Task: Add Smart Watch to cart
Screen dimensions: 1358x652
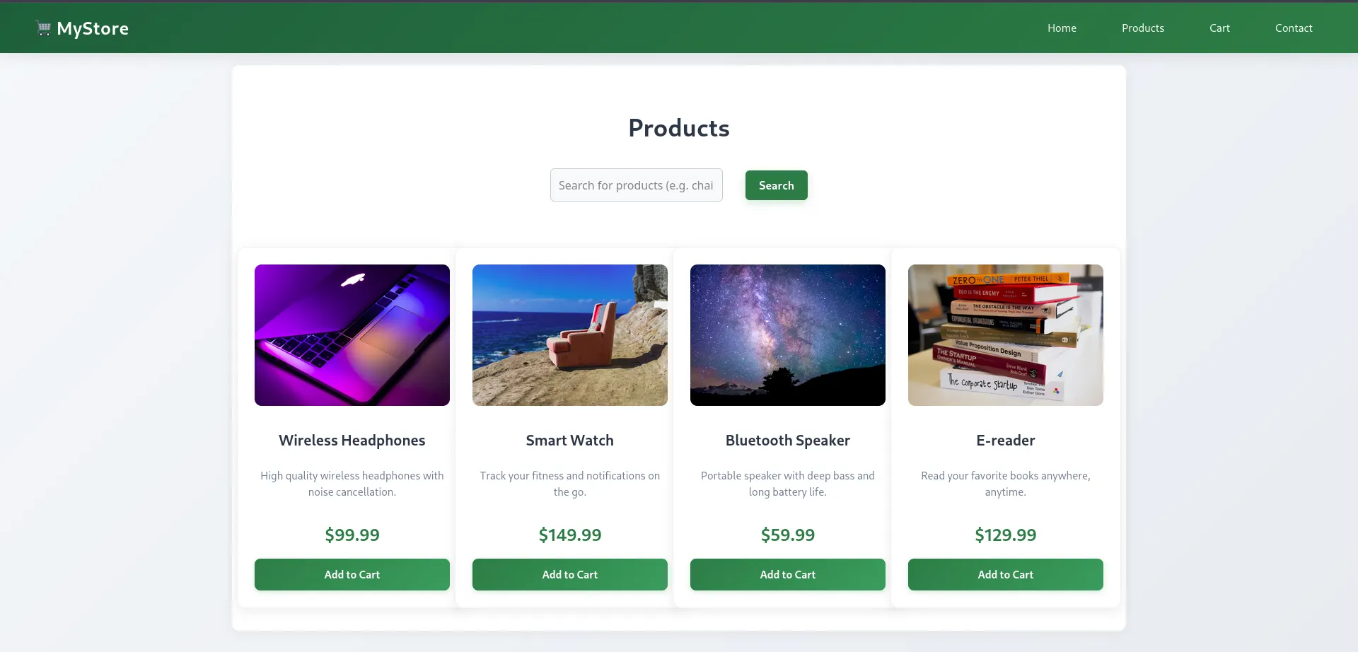Action: coord(570,575)
